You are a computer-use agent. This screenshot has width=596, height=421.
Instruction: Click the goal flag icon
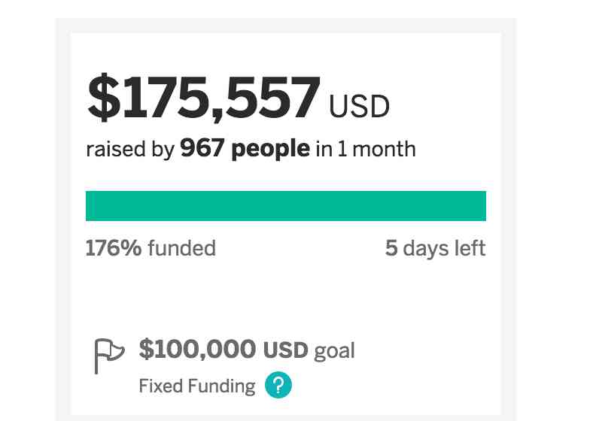[x=108, y=356]
